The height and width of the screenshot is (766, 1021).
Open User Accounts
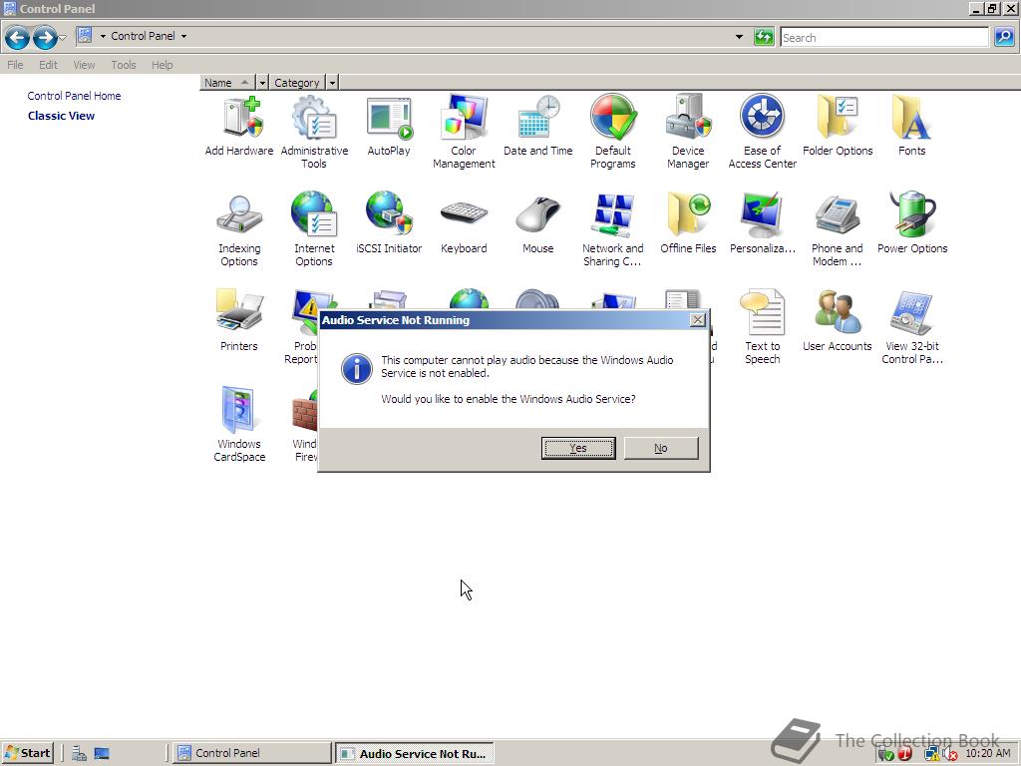pyautogui.click(x=838, y=322)
